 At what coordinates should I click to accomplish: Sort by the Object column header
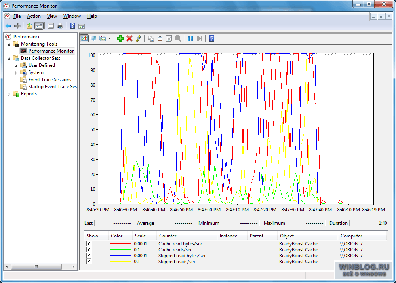[x=308, y=236]
